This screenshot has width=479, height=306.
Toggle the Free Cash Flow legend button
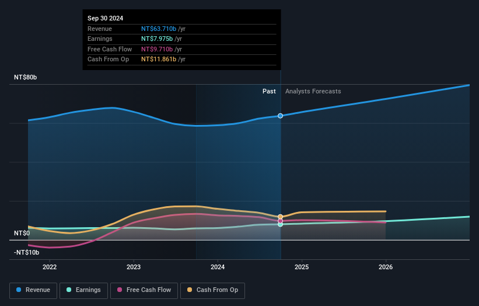(144, 290)
